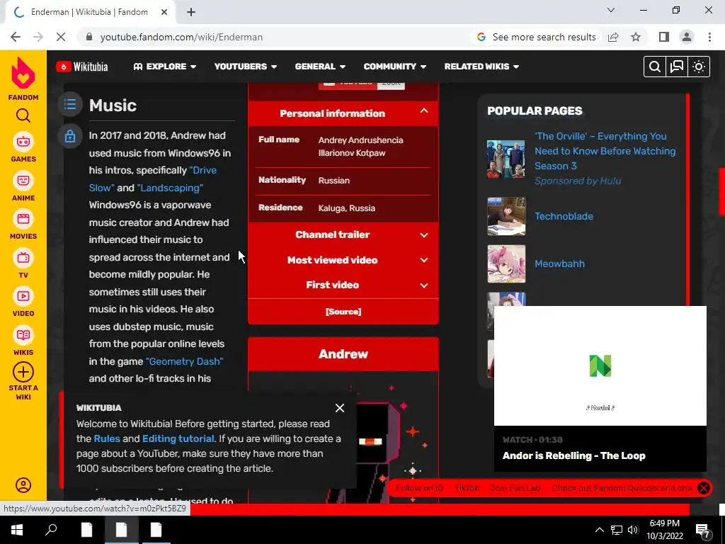Toggle the light/dark theme icon
The width and height of the screenshot is (725, 544).
(699, 67)
